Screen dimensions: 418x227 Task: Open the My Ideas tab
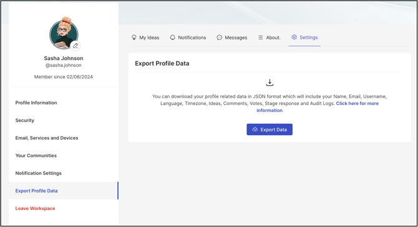[x=145, y=38]
